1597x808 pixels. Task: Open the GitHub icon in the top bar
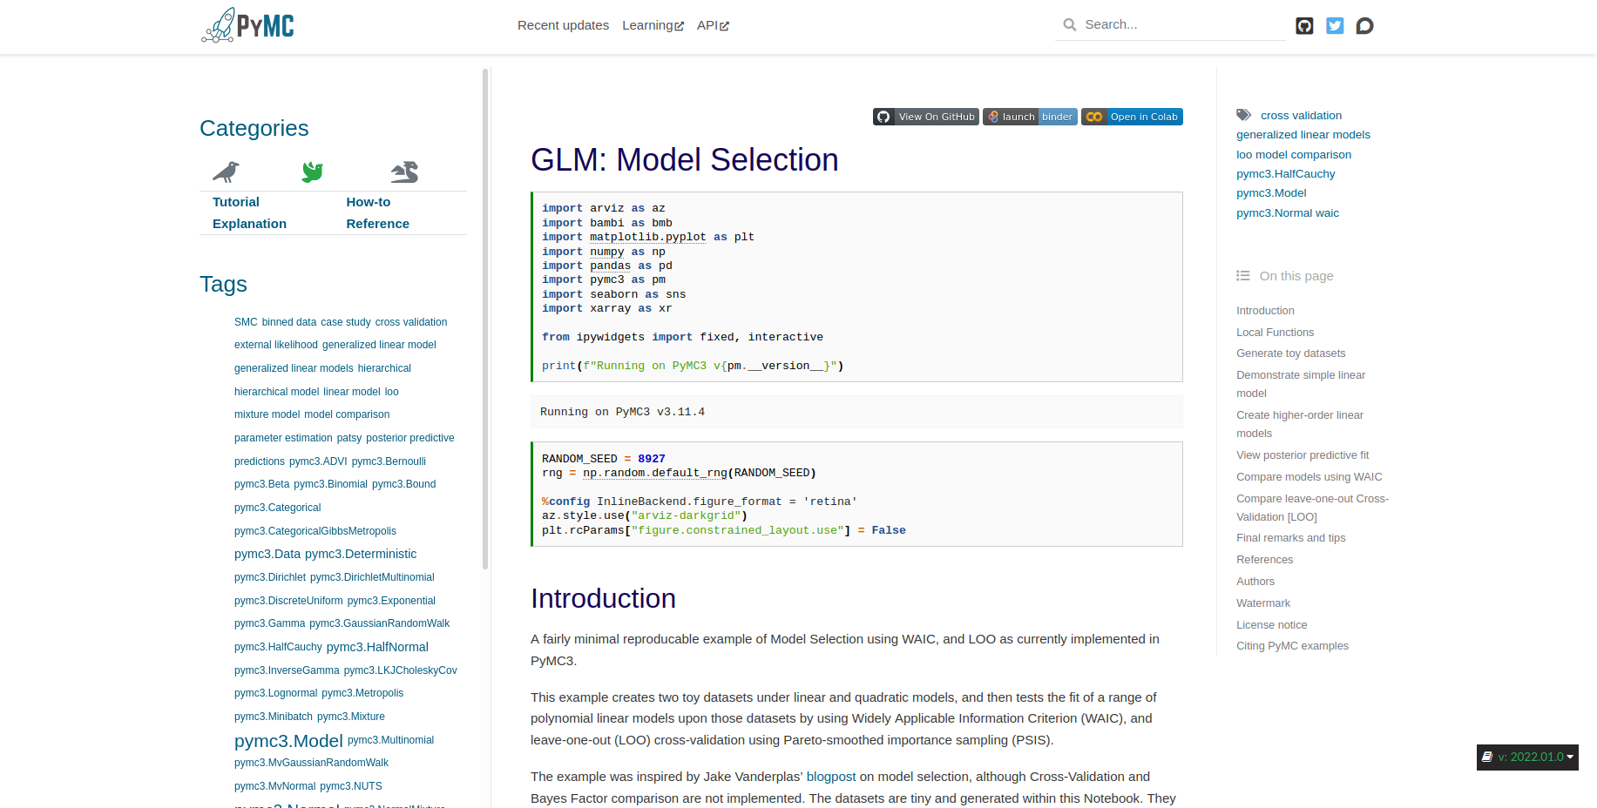pyautogui.click(x=1304, y=26)
